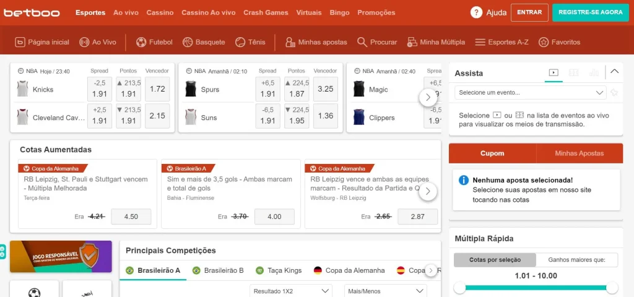Select boosted odds 2.87 Wolfsburg - RB Leipzig
Image resolution: width=634 pixels, height=297 pixels.
click(418, 217)
